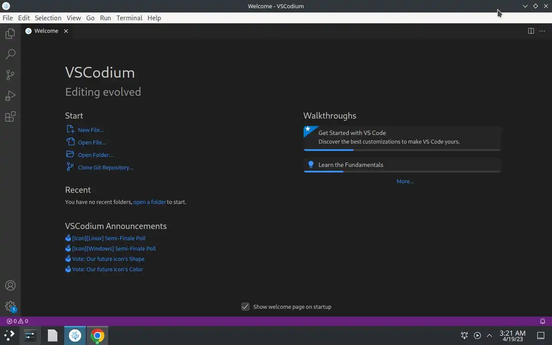Image resolution: width=552 pixels, height=345 pixels.
Task: Open the application launcher in taskbar
Action: pos(9,335)
